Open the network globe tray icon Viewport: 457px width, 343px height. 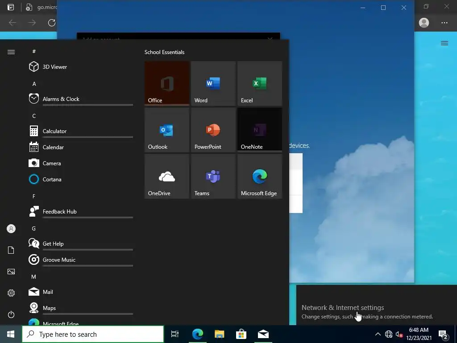point(389,334)
